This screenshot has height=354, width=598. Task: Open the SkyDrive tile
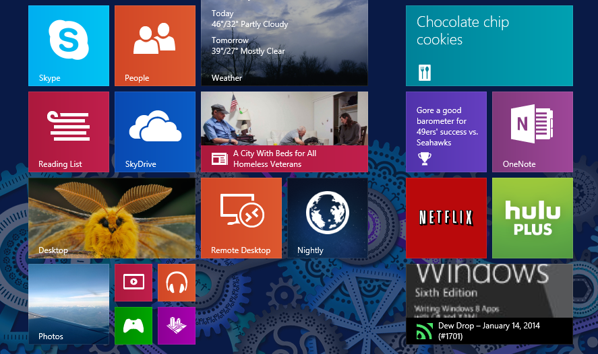(x=155, y=132)
